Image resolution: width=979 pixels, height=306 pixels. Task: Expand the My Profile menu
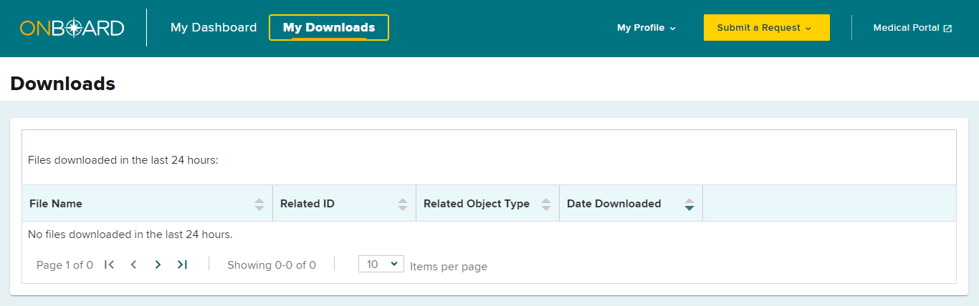646,28
